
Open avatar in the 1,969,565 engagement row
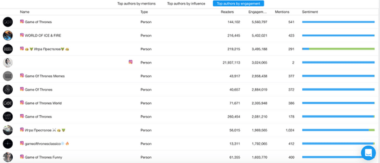tap(8, 130)
